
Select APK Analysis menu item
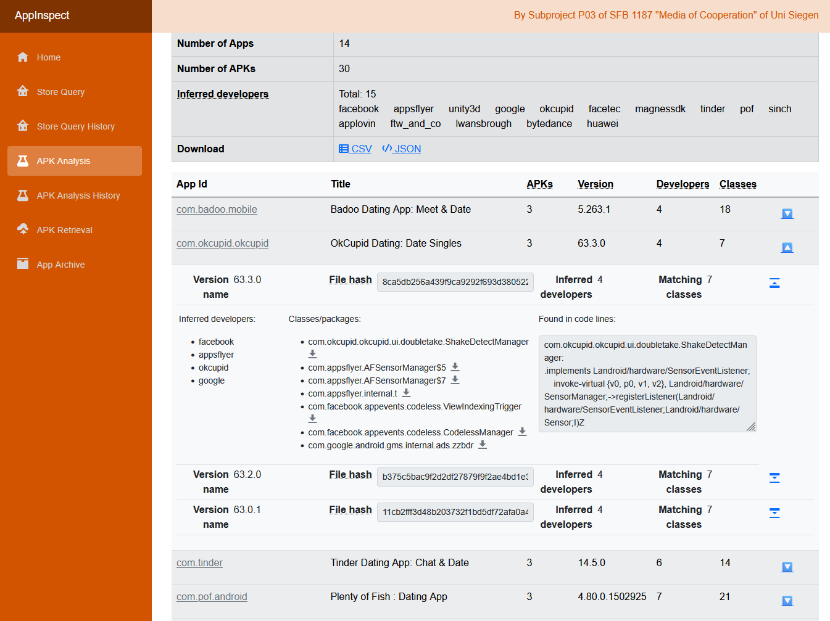click(75, 161)
